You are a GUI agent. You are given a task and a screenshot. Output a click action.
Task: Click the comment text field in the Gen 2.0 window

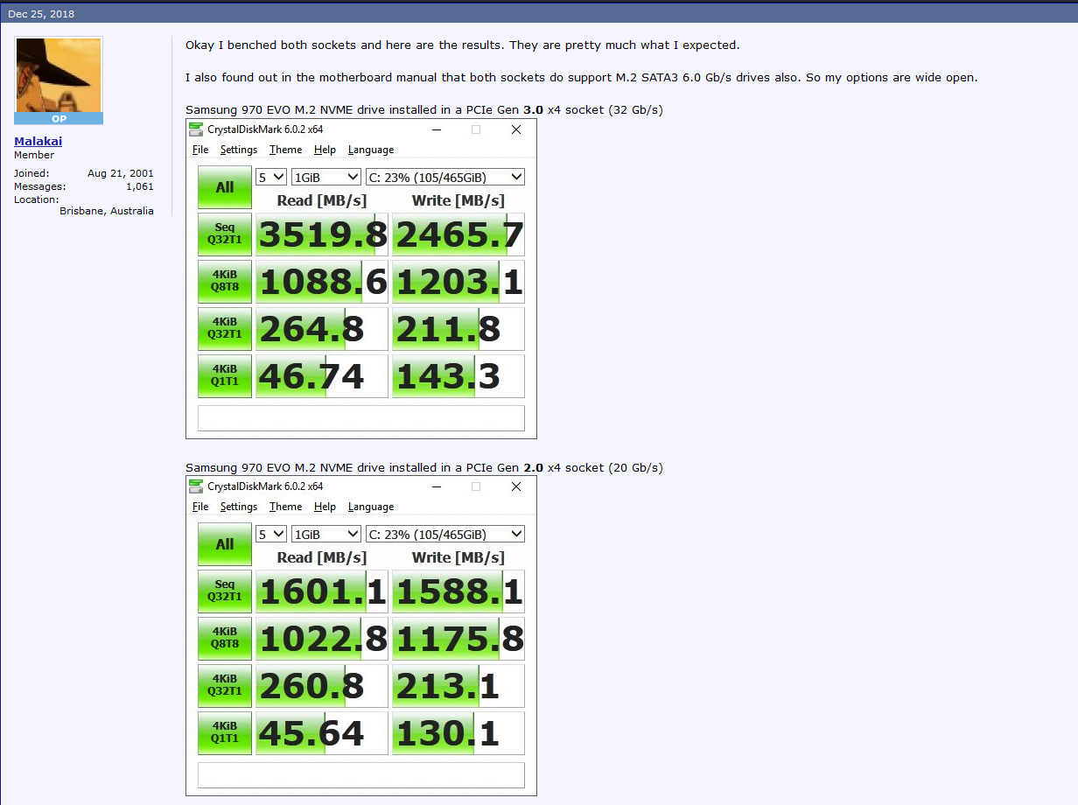pyautogui.click(x=361, y=775)
